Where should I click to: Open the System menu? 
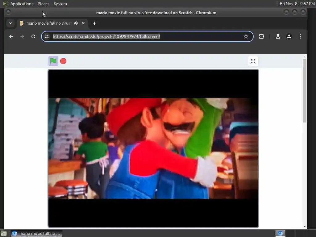click(60, 4)
